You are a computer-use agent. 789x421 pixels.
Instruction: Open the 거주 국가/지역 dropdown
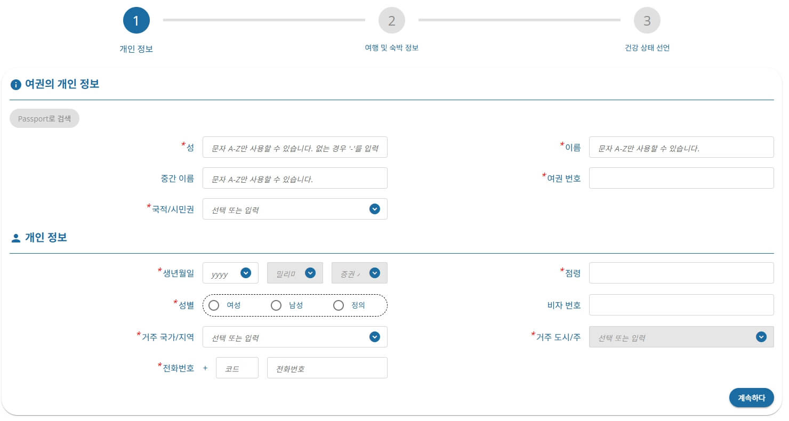pyautogui.click(x=295, y=337)
